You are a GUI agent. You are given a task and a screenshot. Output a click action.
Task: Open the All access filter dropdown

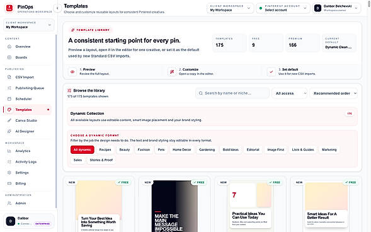click(x=290, y=93)
